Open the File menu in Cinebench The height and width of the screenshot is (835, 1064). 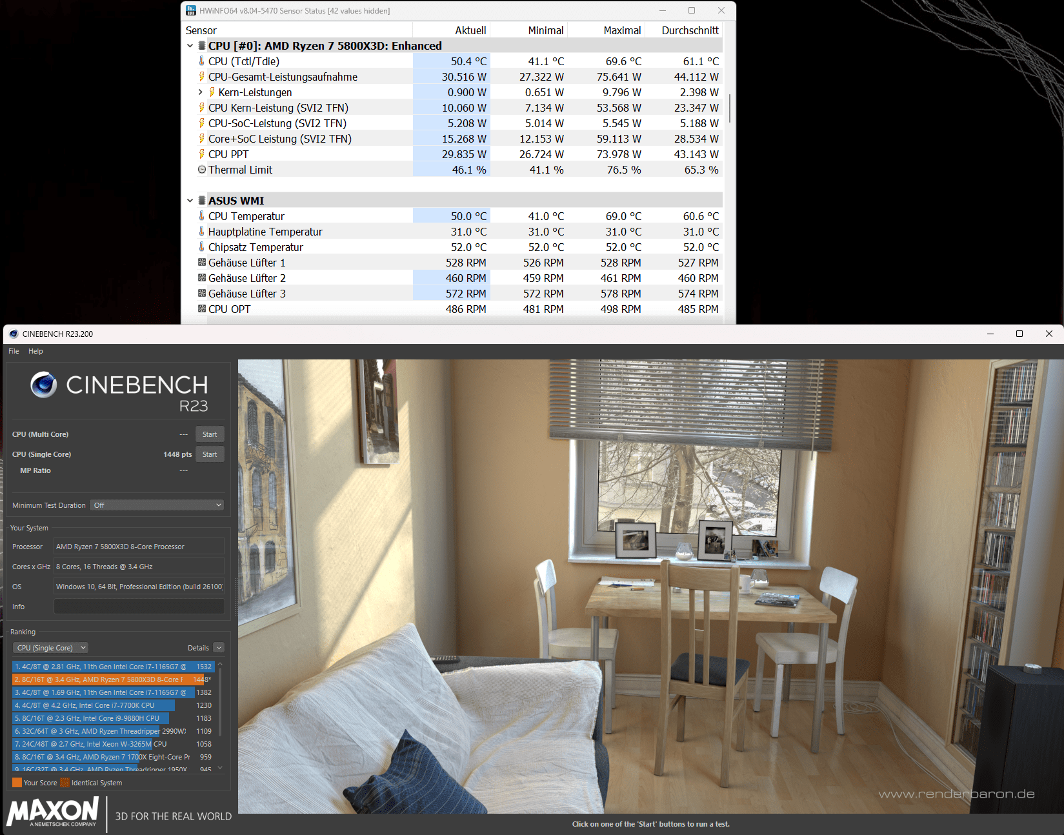[x=14, y=351]
